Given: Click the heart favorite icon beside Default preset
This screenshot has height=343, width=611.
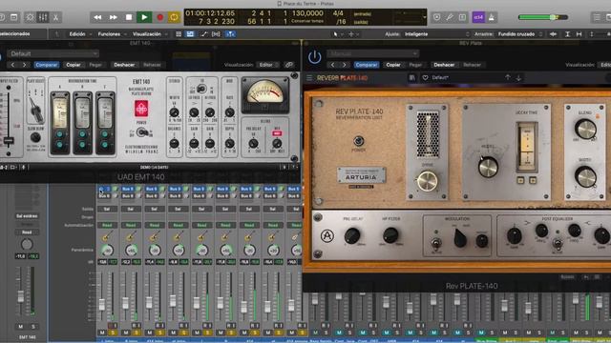Looking at the screenshot, I should pos(426,78).
